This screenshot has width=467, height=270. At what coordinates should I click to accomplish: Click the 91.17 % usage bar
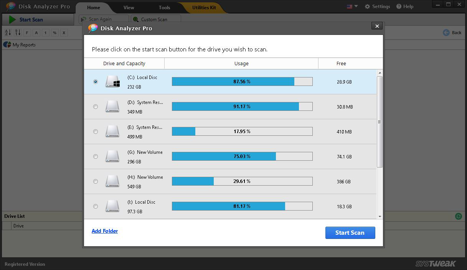pos(242,106)
